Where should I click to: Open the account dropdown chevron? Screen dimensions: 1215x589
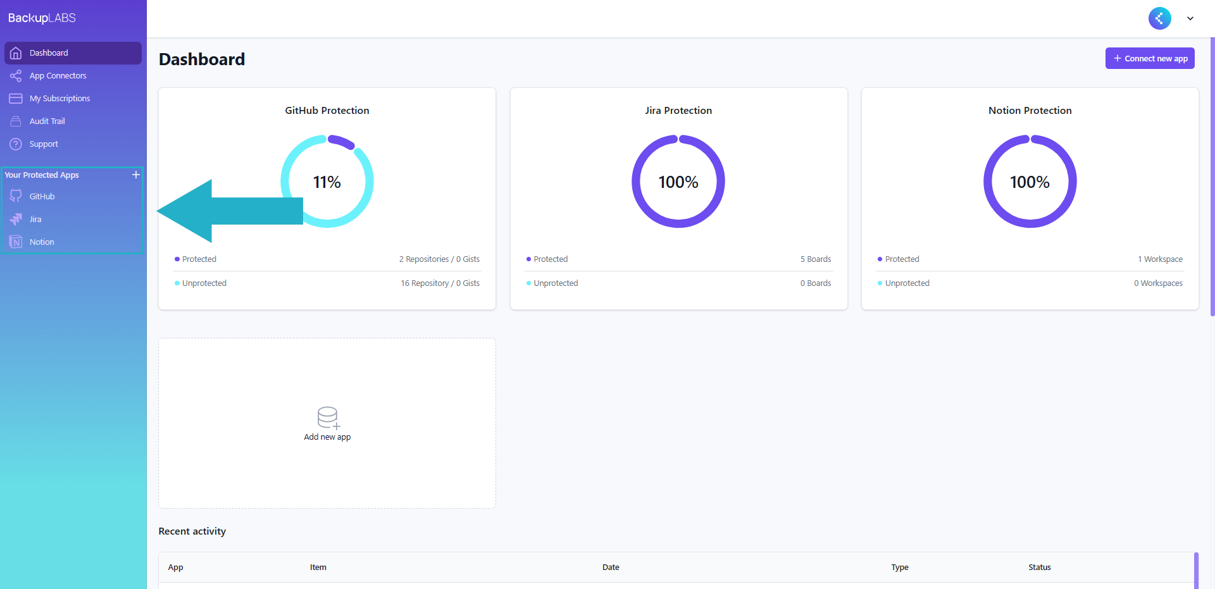click(1190, 18)
